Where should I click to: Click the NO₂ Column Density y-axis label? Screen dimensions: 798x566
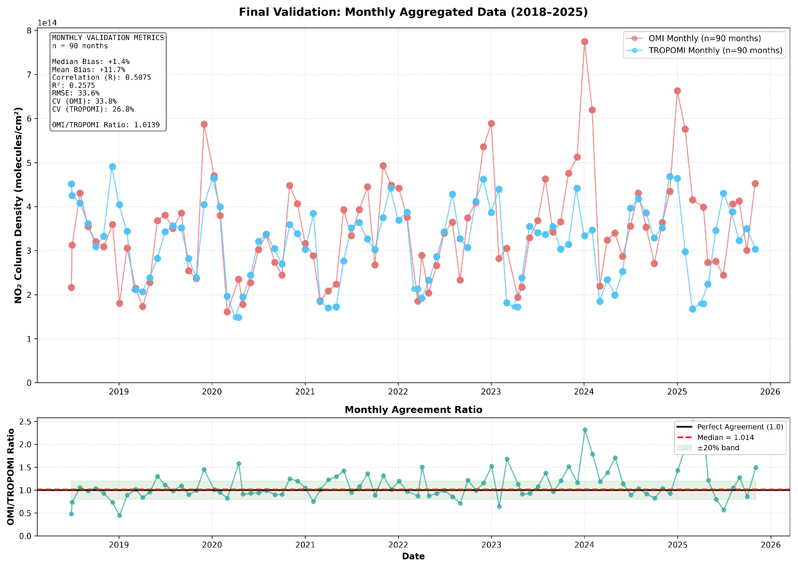[18, 205]
